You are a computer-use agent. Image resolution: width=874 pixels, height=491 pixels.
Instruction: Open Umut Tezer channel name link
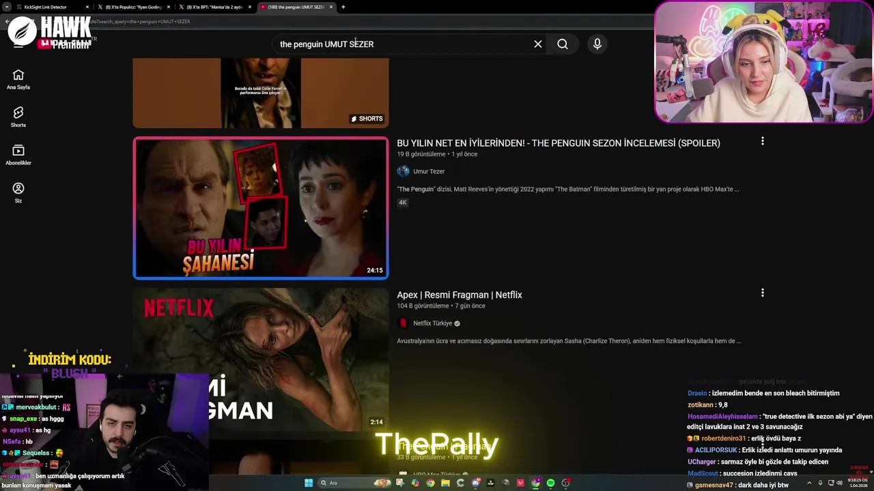click(x=429, y=171)
